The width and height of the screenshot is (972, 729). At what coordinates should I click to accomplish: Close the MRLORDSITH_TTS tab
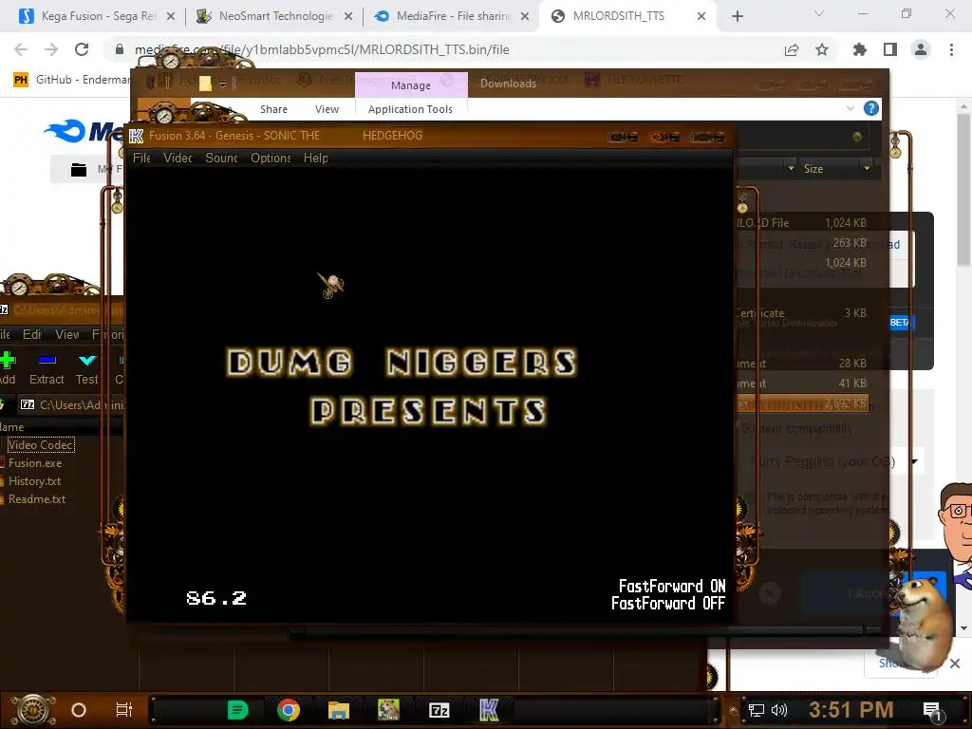coord(701,16)
